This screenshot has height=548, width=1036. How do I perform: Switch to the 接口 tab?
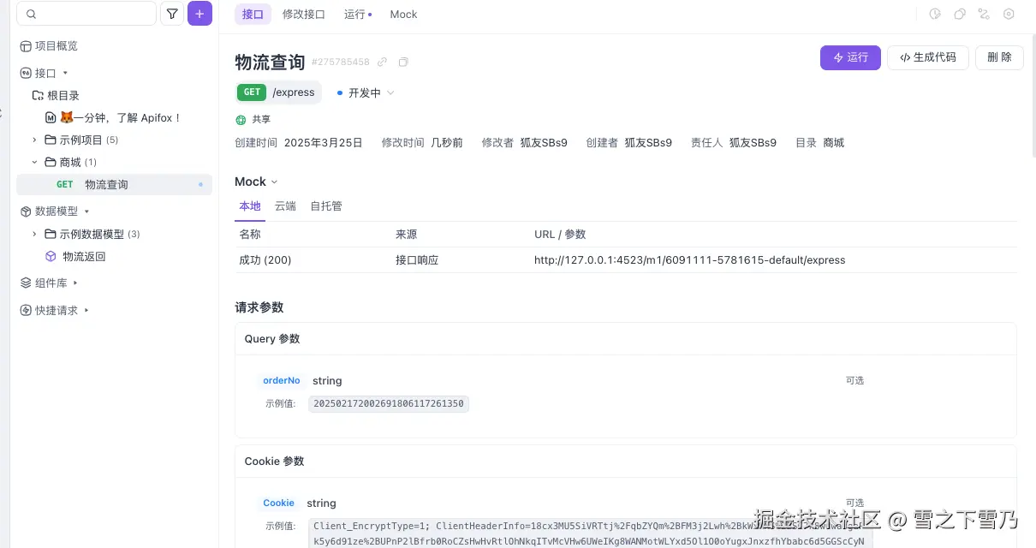tap(253, 14)
